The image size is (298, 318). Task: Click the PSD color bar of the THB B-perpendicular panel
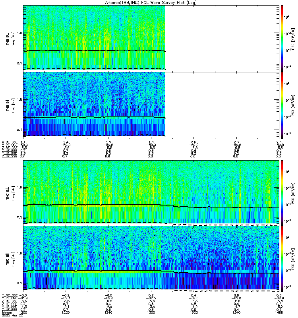coord(282,39)
